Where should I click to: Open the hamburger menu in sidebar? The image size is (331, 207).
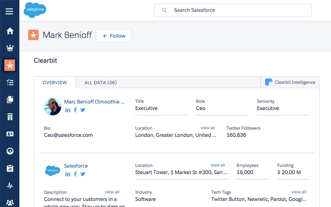coord(9,12)
